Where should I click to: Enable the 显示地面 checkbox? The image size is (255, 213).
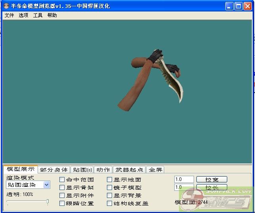coord(109,180)
